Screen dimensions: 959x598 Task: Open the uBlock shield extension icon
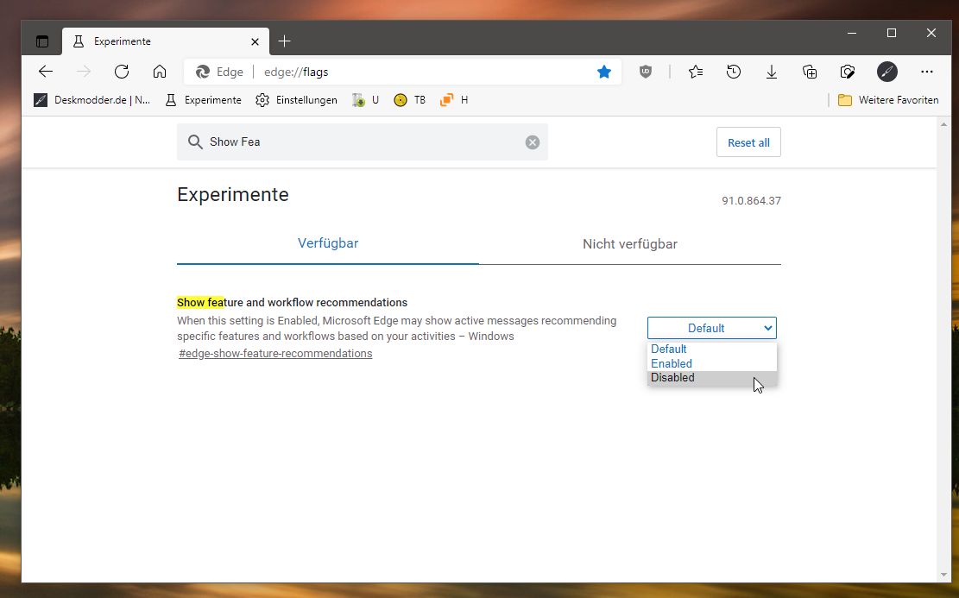[646, 72]
